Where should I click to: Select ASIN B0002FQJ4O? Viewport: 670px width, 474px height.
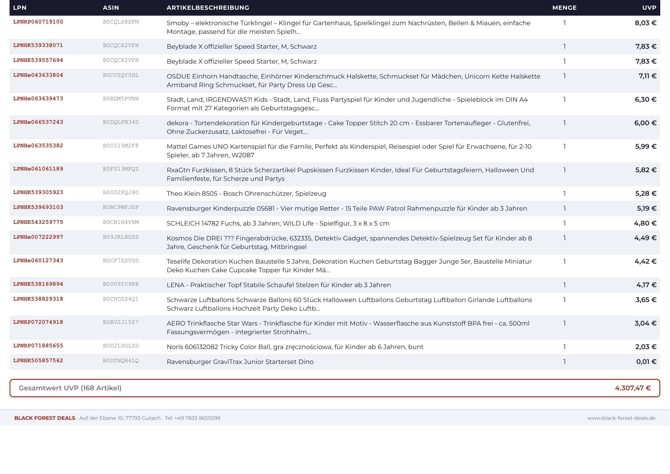[121, 192]
